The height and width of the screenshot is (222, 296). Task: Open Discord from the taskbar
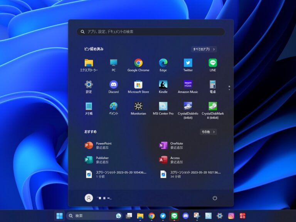click(185, 216)
